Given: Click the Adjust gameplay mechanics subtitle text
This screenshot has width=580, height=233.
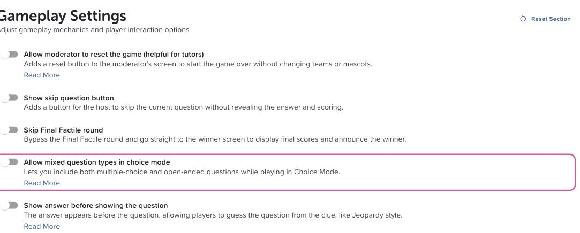Looking at the screenshot, I should click(x=94, y=29).
